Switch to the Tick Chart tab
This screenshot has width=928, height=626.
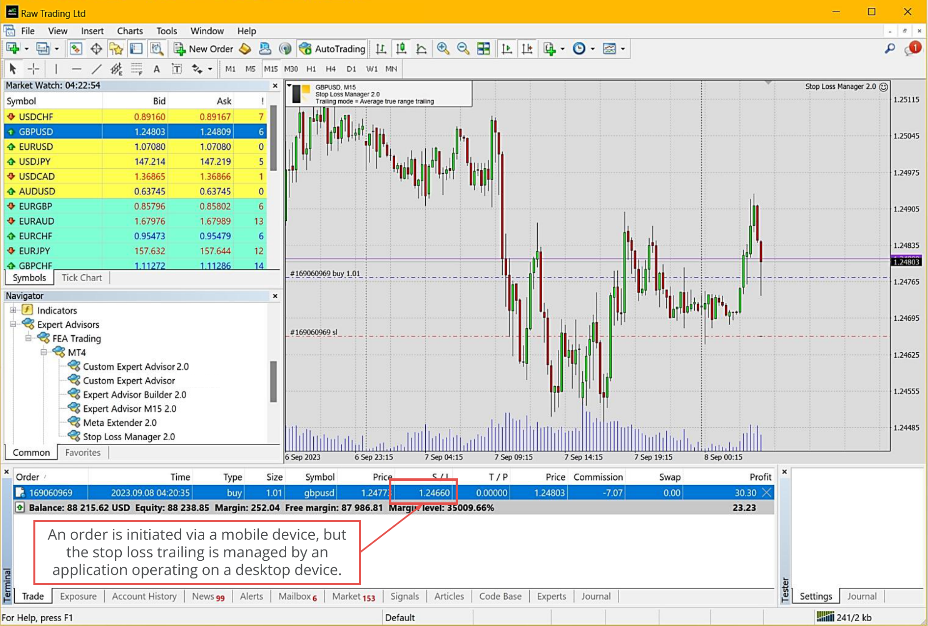(x=82, y=278)
